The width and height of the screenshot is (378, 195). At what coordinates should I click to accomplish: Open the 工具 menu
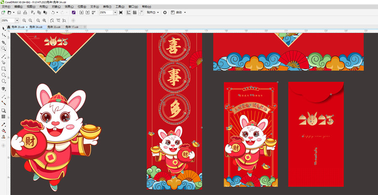(x=120, y=7)
